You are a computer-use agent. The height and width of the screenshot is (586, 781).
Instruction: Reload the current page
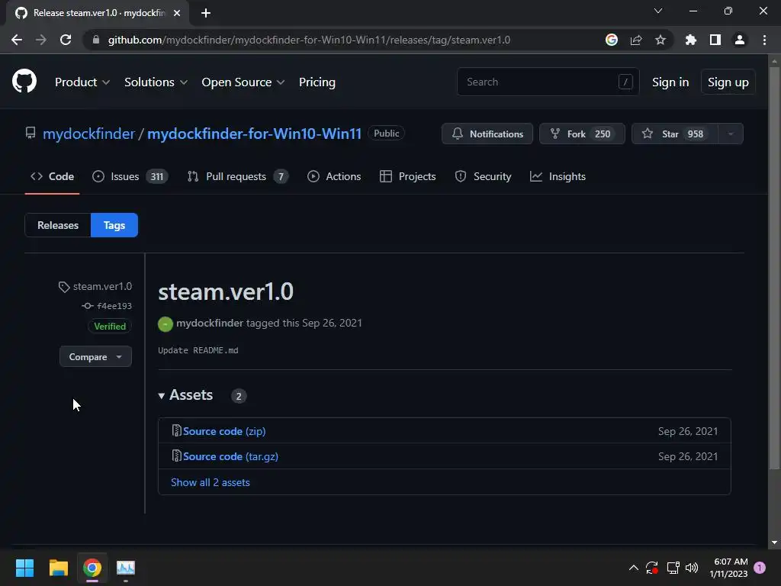(x=66, y=40)
